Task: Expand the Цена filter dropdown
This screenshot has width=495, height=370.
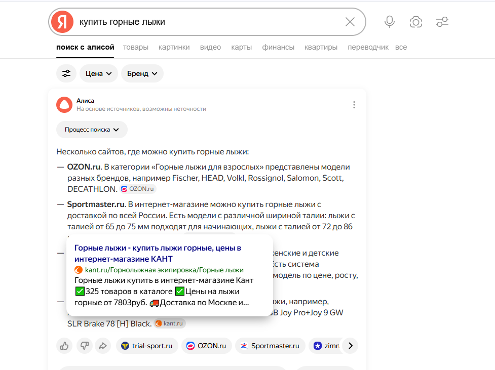Action: coord(98,73)
